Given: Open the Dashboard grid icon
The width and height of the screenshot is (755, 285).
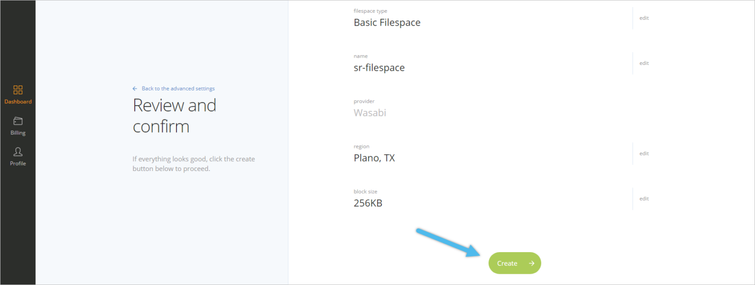Looking at the screenshot, I should [x=18, y=90].
